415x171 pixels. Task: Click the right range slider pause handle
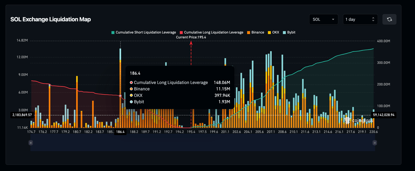coord(374,143)
